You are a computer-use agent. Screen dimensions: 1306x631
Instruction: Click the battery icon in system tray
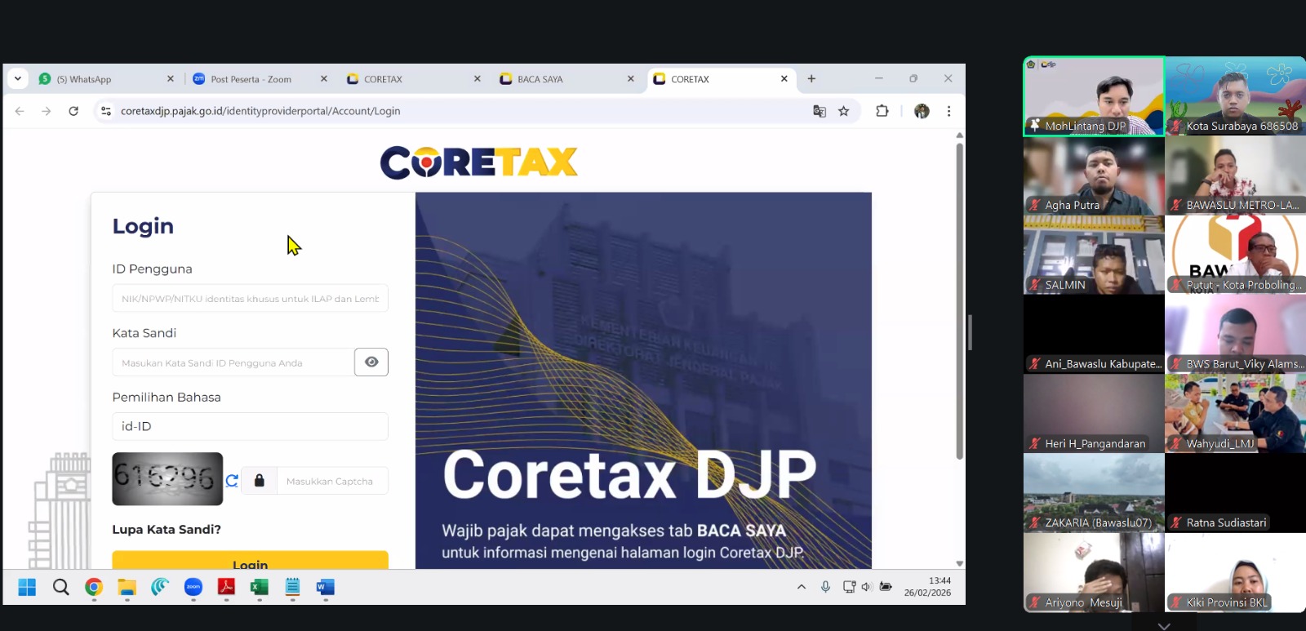[886, 587]
